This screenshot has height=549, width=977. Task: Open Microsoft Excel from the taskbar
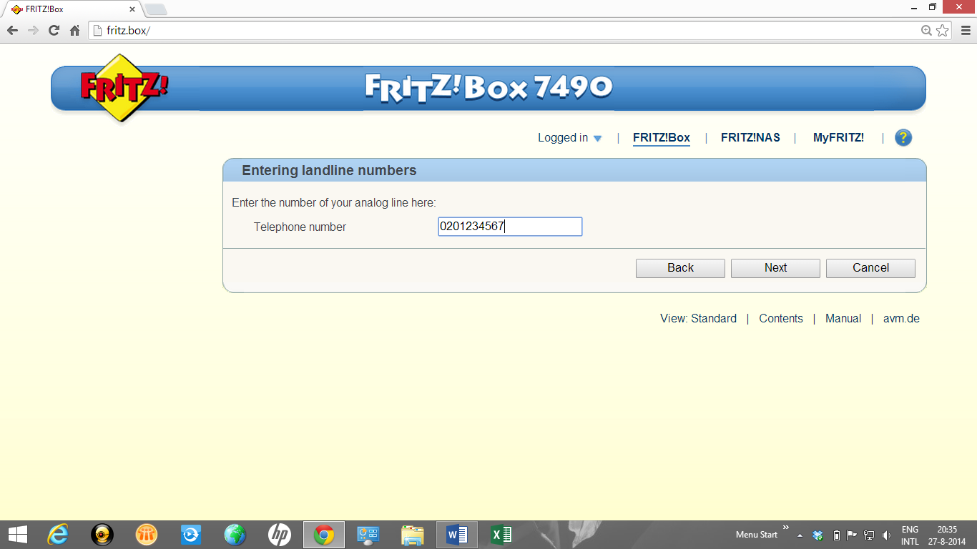point(501,535)
